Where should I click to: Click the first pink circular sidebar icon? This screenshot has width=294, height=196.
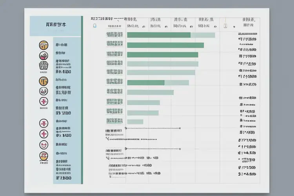click(44, 101)
